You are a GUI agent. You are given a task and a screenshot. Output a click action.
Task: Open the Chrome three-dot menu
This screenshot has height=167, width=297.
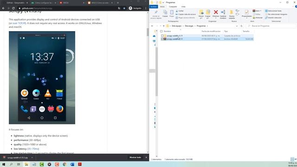(x=146, y=8)
